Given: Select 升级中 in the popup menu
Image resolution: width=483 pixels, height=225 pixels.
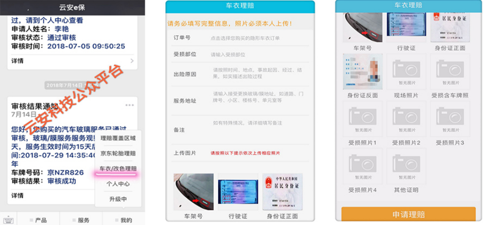Looking at the screenshot, I should [118, 199].
